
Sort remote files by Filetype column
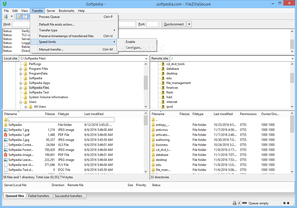point(201,114)
